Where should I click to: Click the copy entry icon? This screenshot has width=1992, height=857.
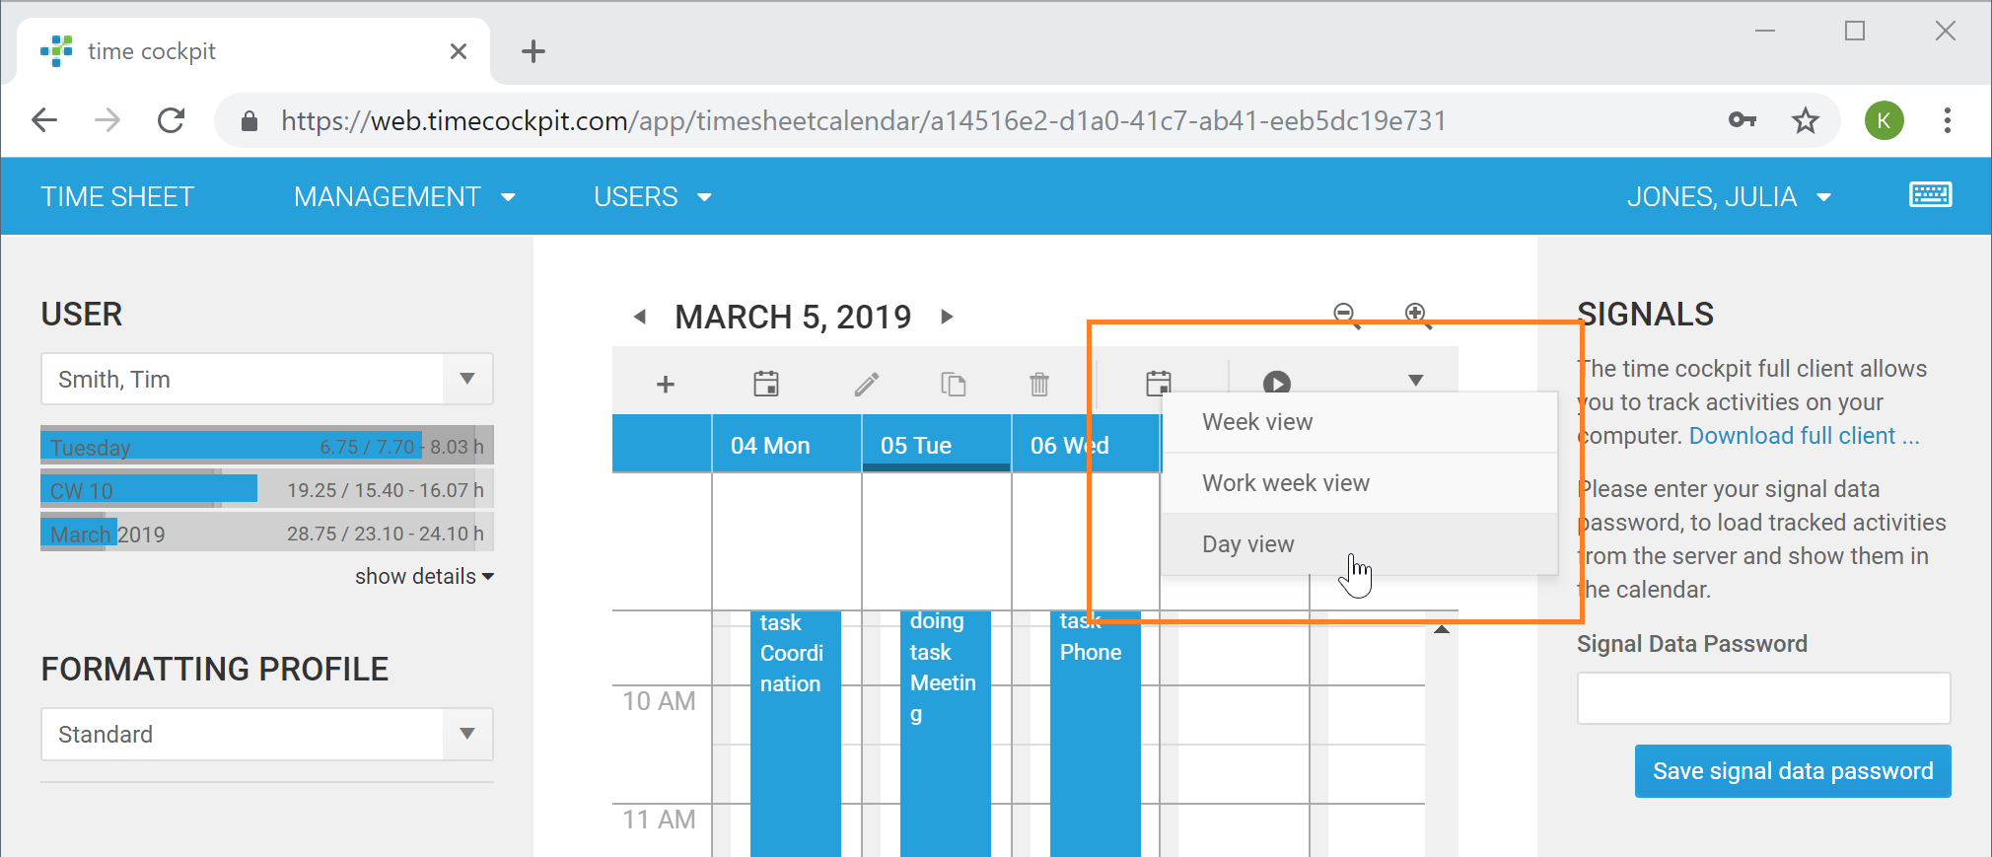coord(953,384)
